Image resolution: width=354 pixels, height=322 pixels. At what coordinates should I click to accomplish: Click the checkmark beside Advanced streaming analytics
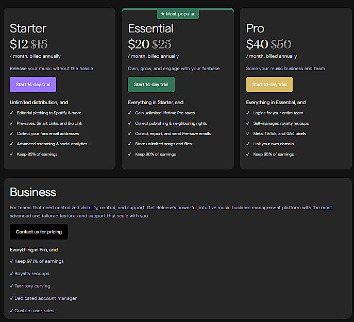[11, 144]
